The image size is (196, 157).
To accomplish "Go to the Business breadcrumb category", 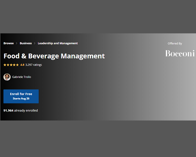I will [x=26, y=43].
